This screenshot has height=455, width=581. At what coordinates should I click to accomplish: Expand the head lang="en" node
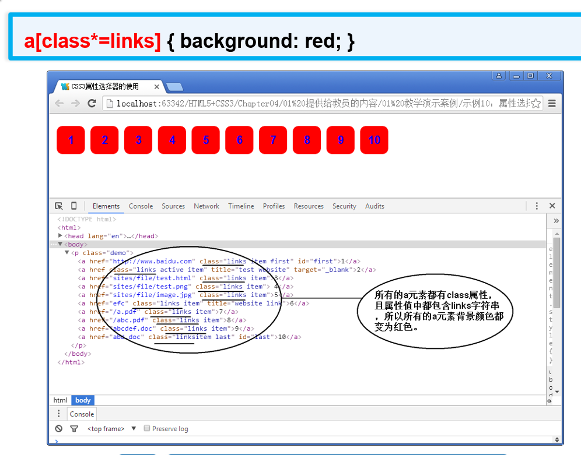pyautogui.click(x=60, y=235)
